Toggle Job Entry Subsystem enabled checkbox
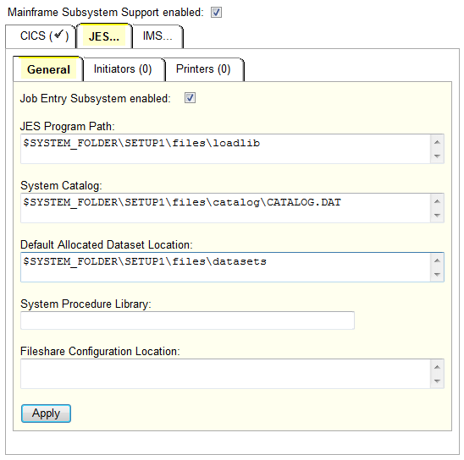Viewport: 464px width, 460px height. pyautogui.click(x=190, y=98)
